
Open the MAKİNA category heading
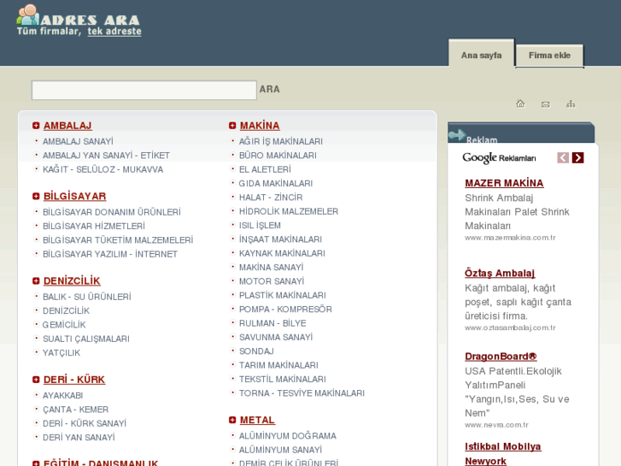[260, 126]
